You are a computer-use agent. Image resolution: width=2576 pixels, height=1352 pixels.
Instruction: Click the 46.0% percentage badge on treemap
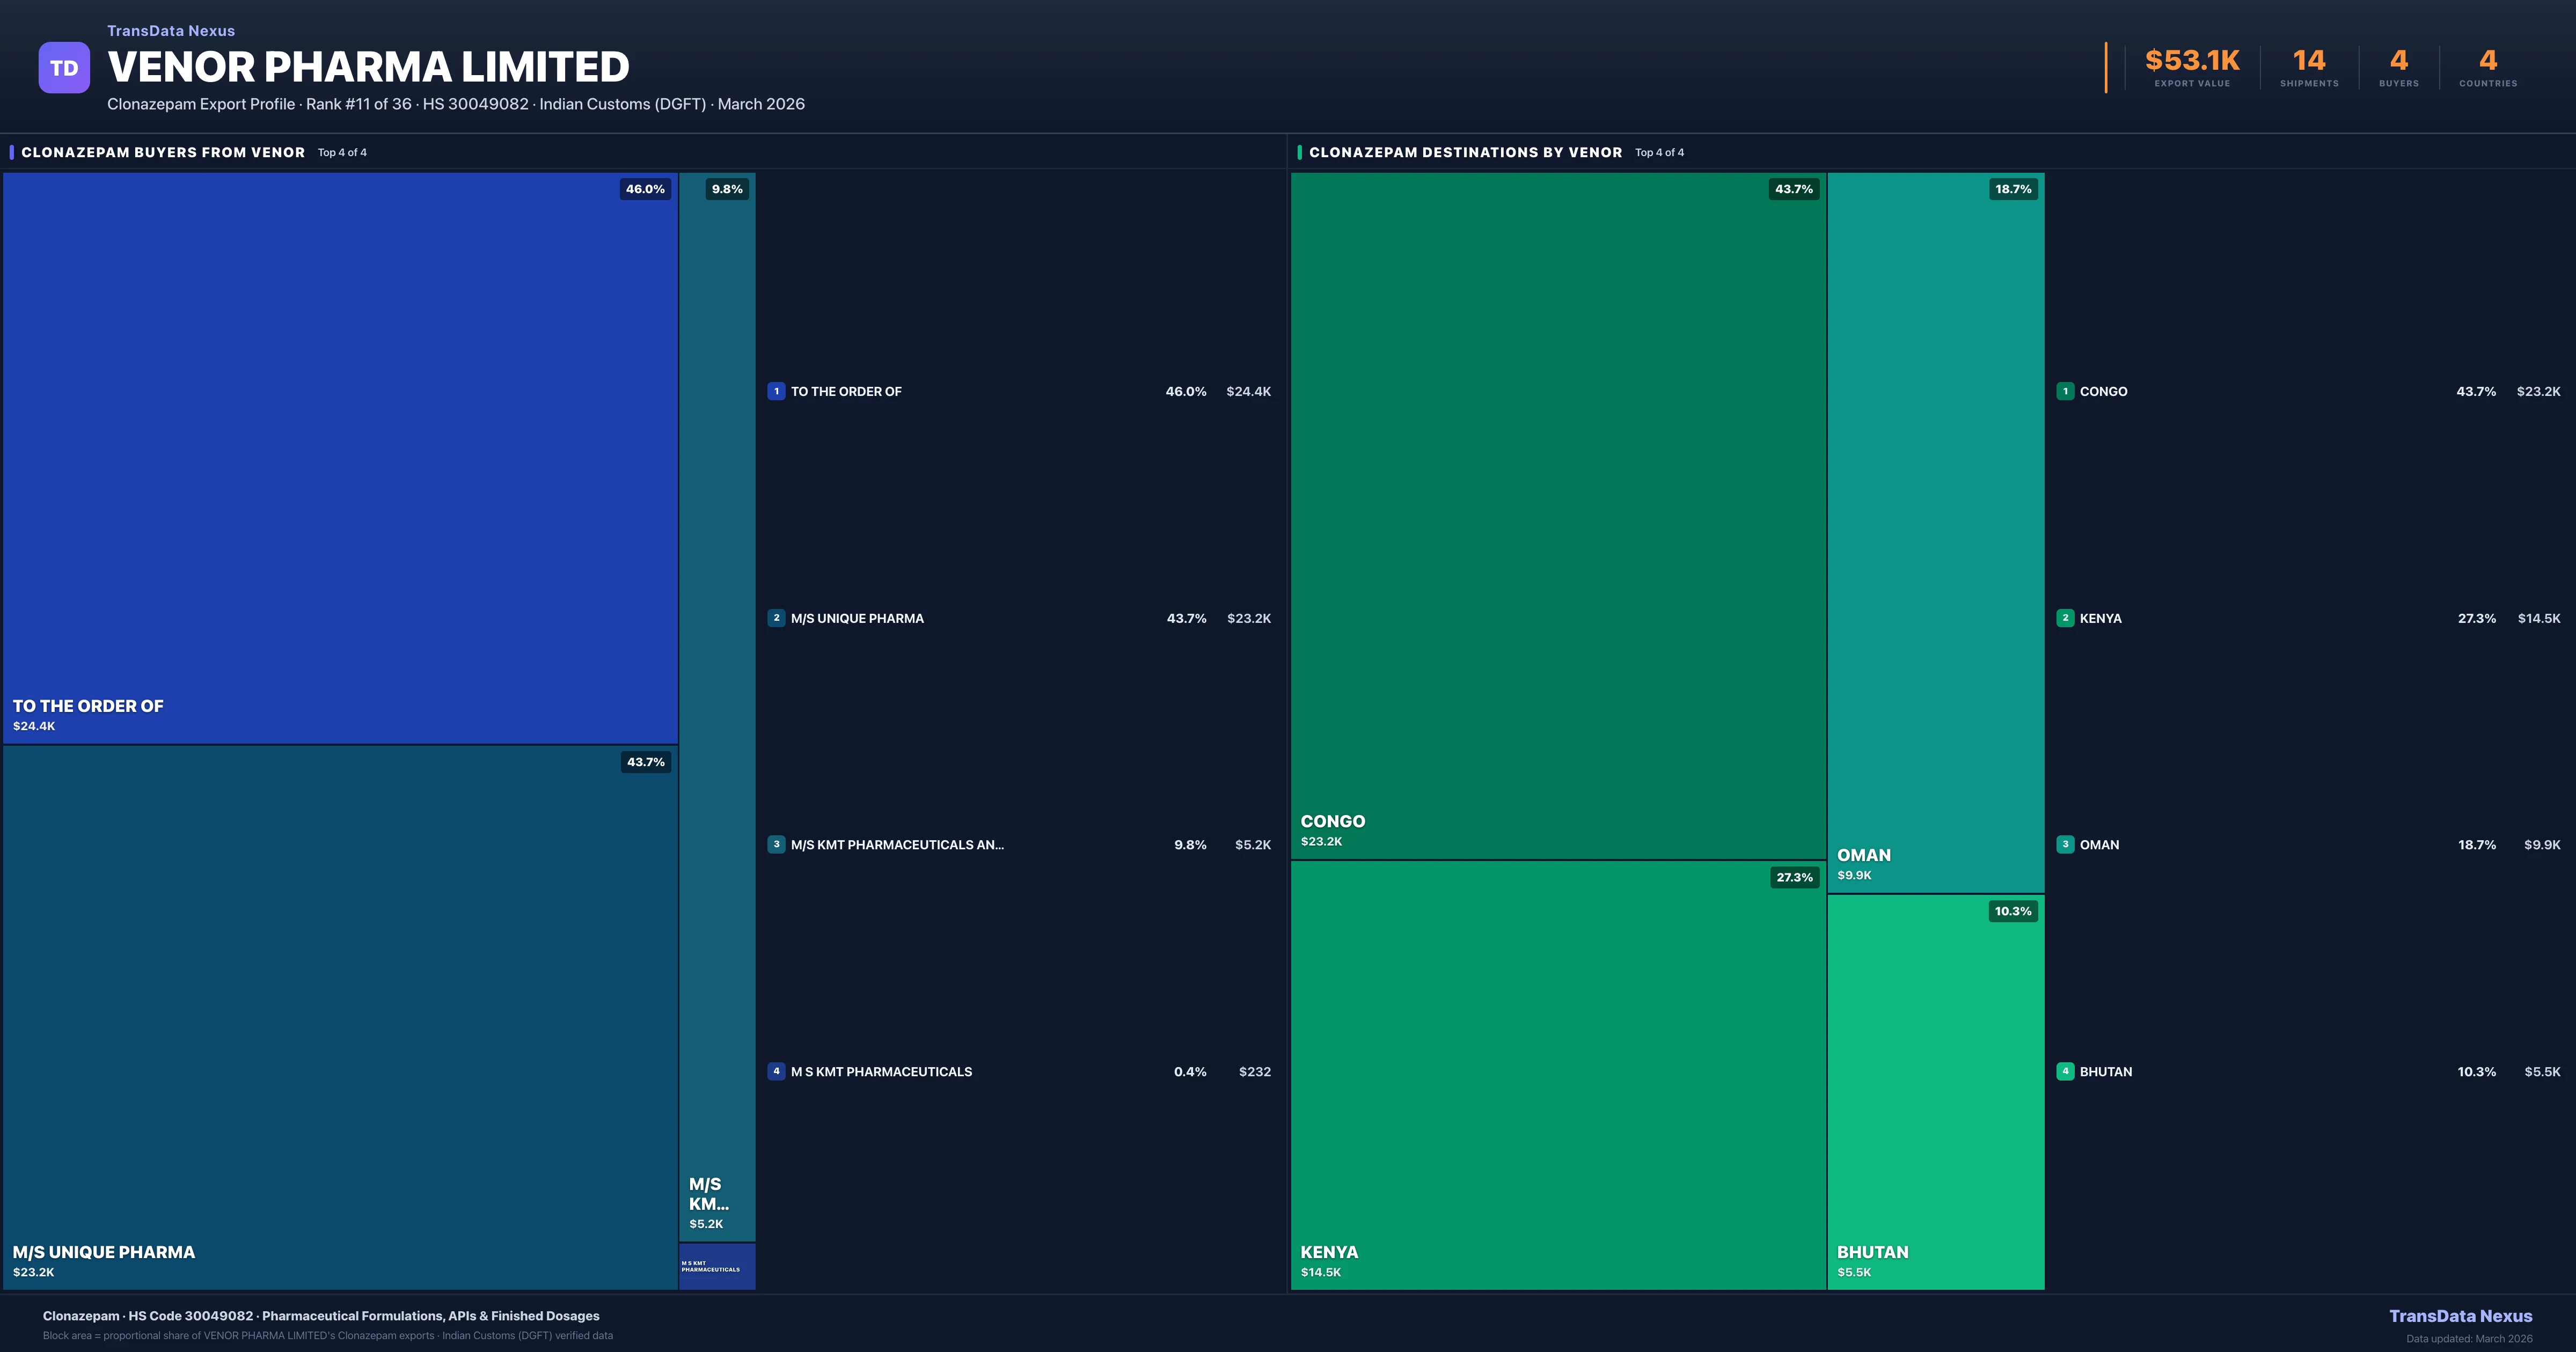(x=645, y=189)
